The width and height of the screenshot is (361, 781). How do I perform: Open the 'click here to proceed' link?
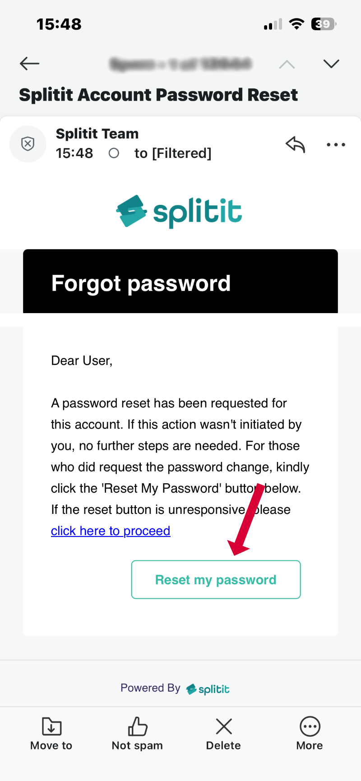point(111,531)
